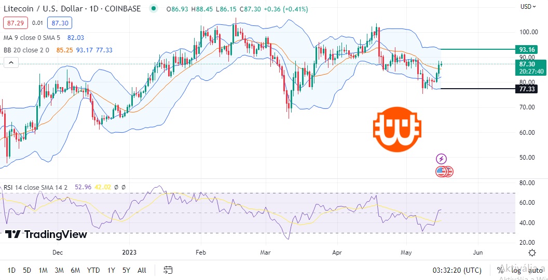
Task: Select the 5D time range
Action: coord(27,270)
